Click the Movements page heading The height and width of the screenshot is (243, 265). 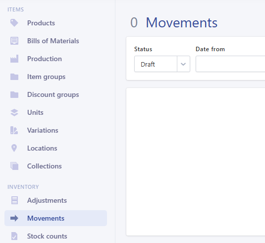click(182, 22)
